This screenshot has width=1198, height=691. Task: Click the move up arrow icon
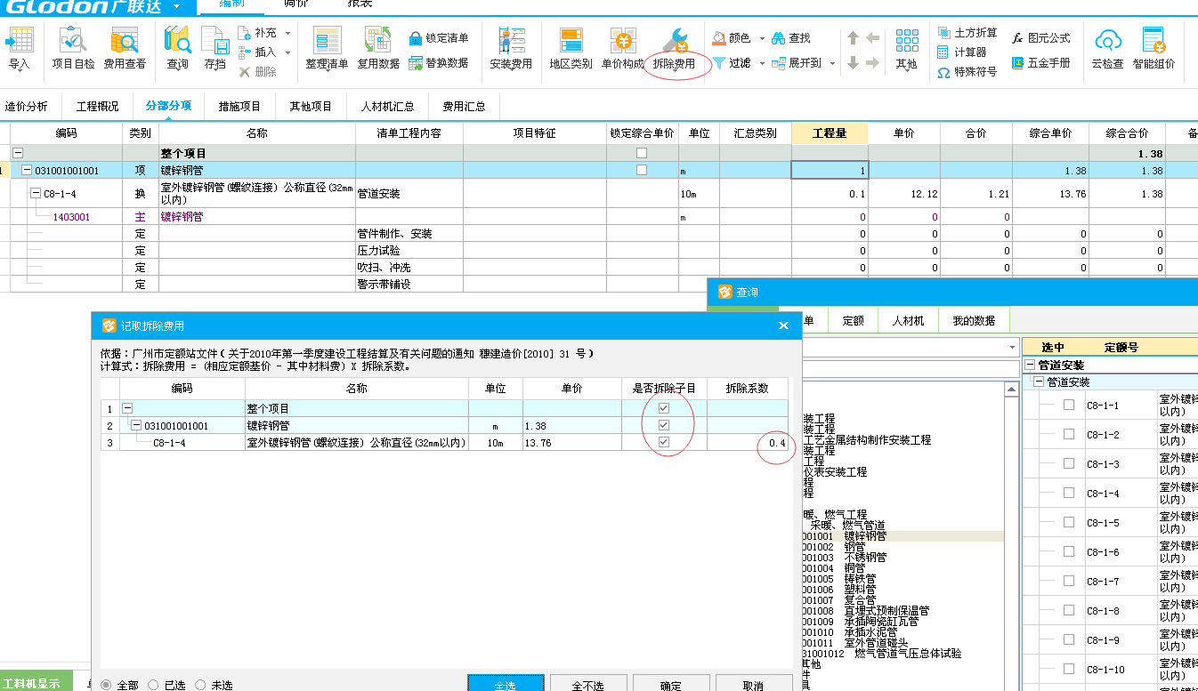(x=853, y=38)
